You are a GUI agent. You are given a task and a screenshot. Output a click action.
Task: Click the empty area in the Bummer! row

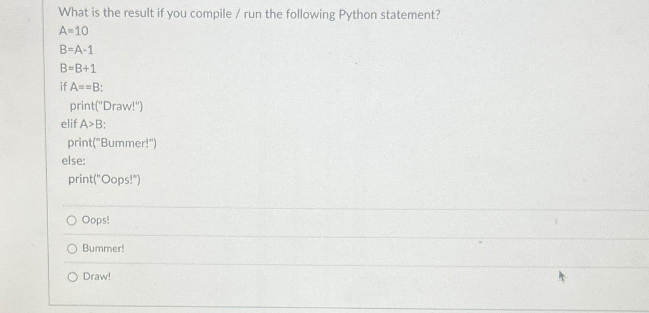point(350,250)
